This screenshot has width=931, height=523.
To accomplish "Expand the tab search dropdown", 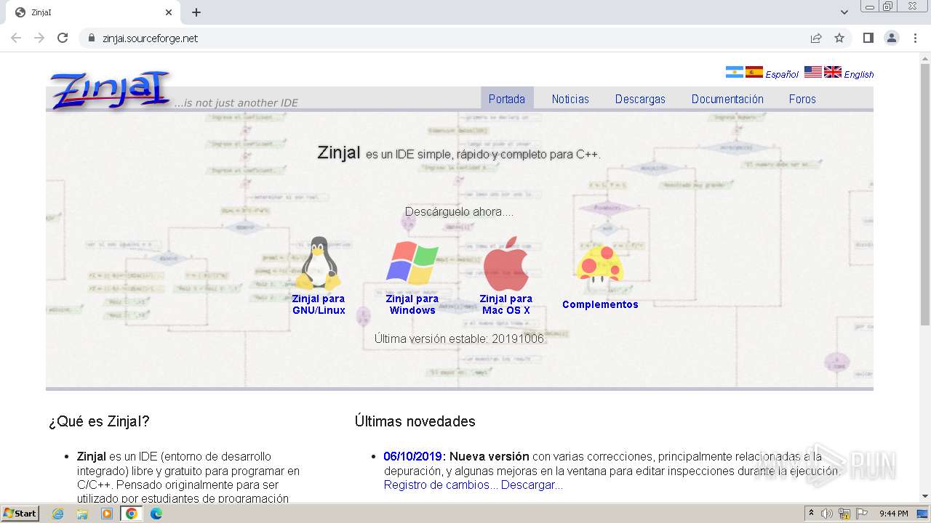I will (844, 12).
